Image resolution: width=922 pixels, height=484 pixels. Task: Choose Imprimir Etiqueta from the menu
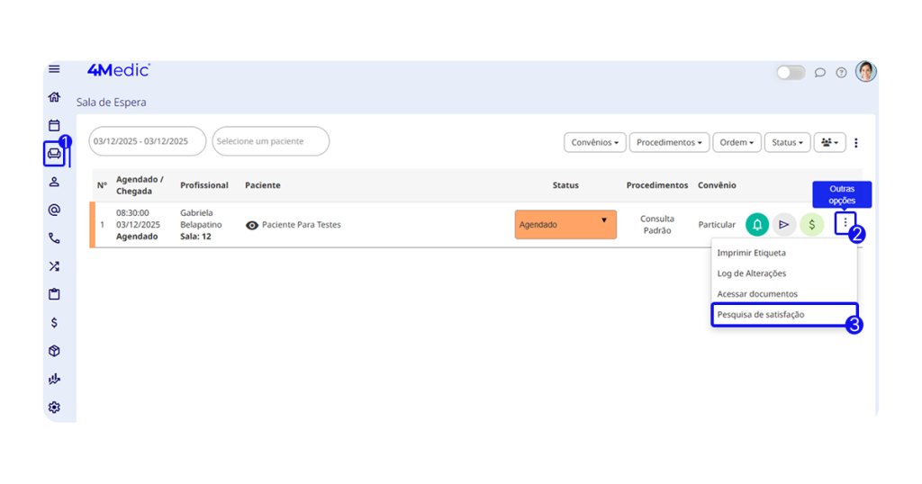[752, 253]
